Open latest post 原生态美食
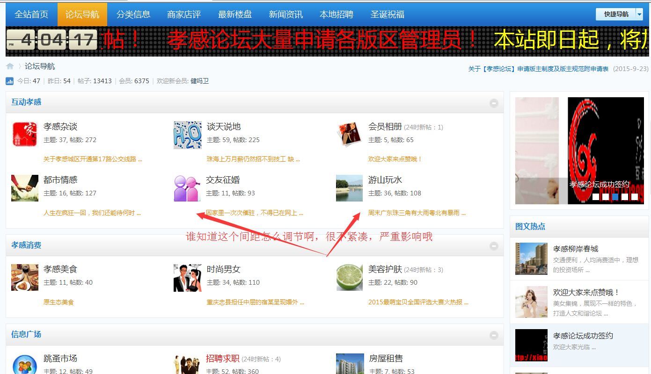651x374 pixels. point(59,302)
